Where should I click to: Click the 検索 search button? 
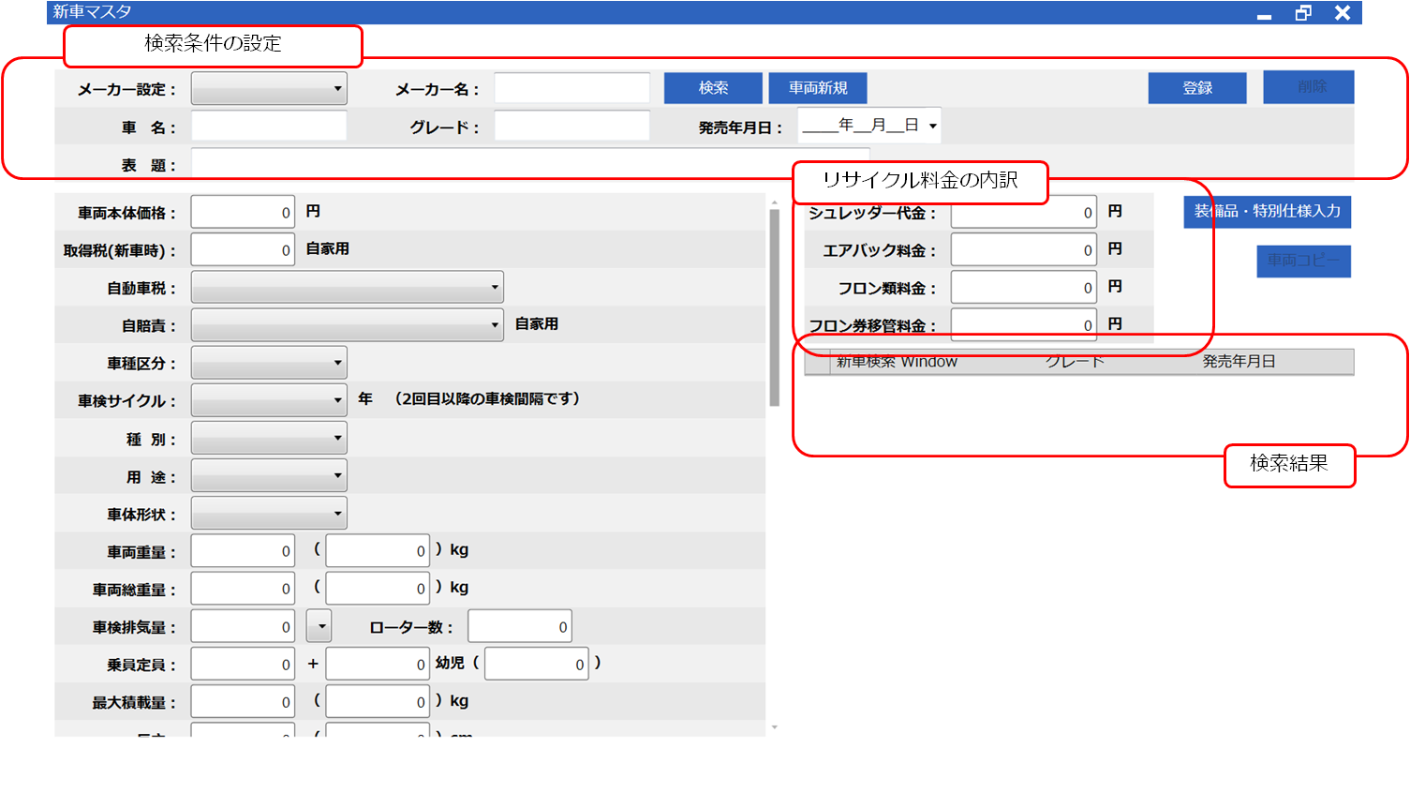(x=713, y=88)
